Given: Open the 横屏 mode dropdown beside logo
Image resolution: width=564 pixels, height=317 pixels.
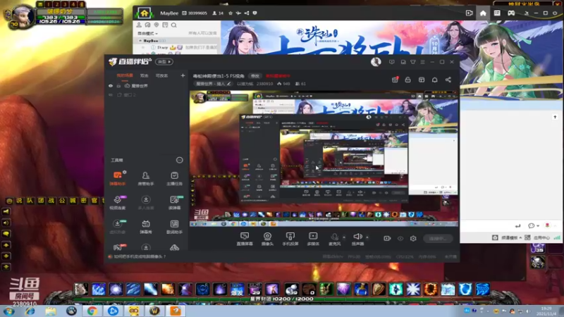Looking at the screenshot, I should point(164,62).
